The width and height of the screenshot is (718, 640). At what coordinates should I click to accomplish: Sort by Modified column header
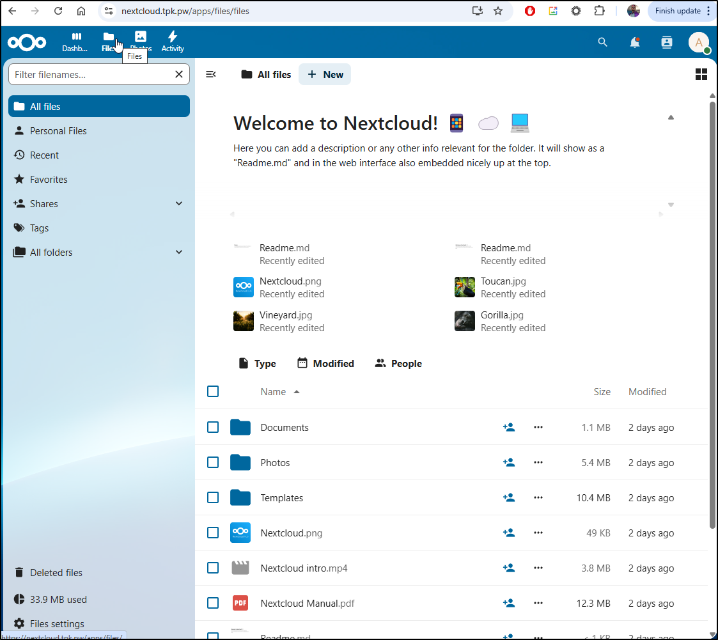[647, 392]
